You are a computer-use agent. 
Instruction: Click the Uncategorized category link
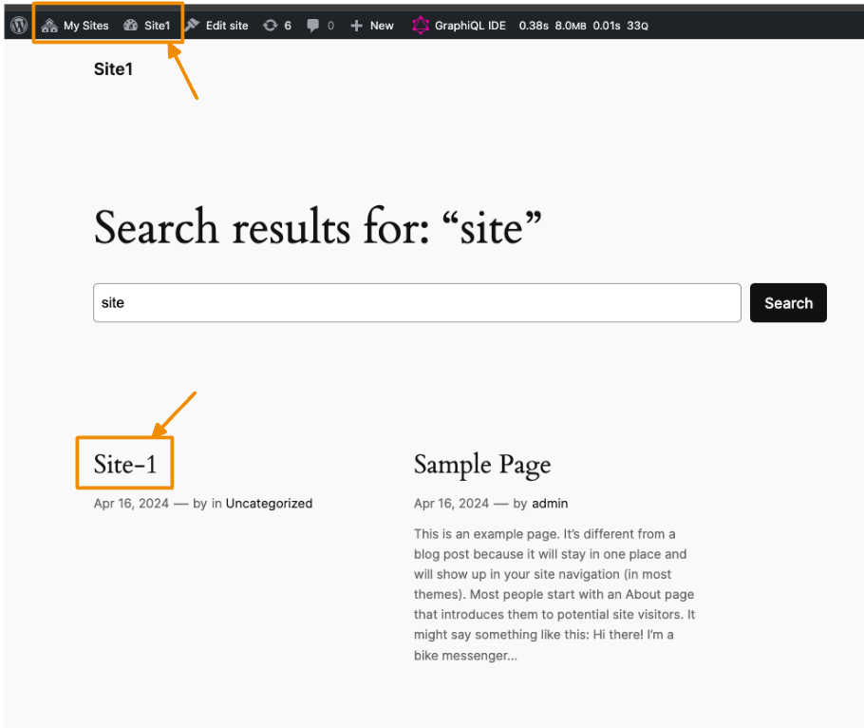pos(269,504)
